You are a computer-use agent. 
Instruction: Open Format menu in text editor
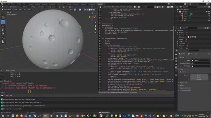pyautogui.click(x=123, y=7)
